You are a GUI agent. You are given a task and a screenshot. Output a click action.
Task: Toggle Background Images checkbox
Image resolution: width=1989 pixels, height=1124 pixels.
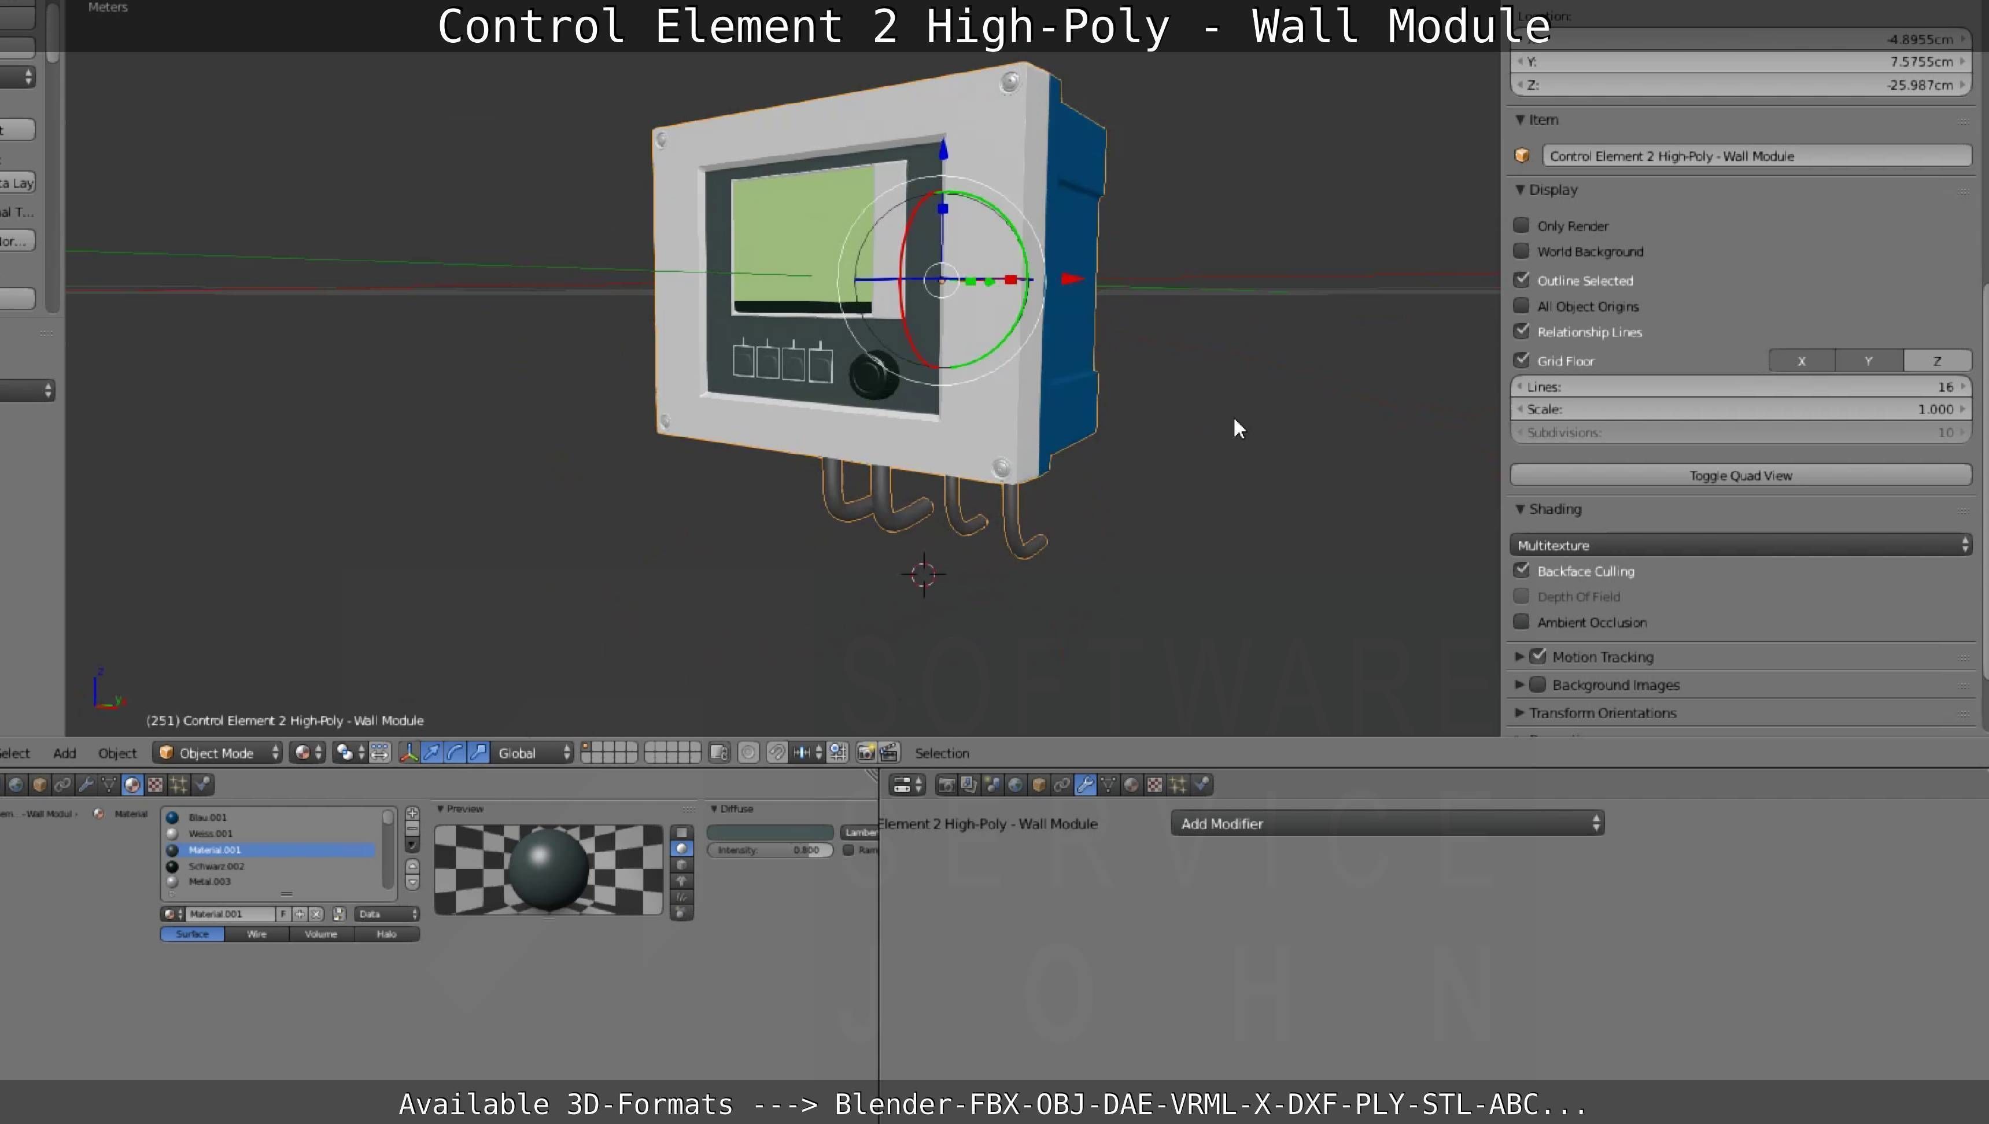point(1538,684)
